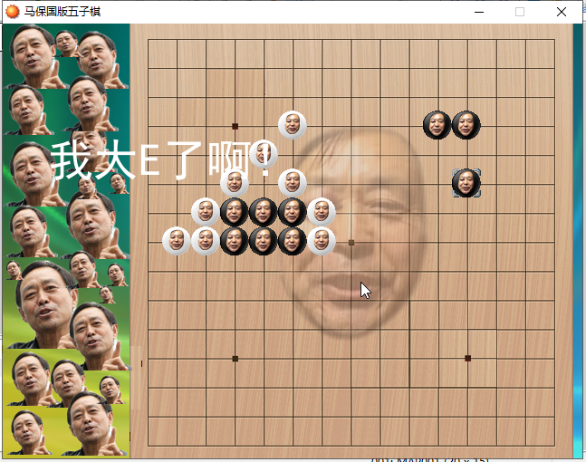Click white stone capping left end of upper black row
This screenshot has height=462, width=586.
point(206,212)
